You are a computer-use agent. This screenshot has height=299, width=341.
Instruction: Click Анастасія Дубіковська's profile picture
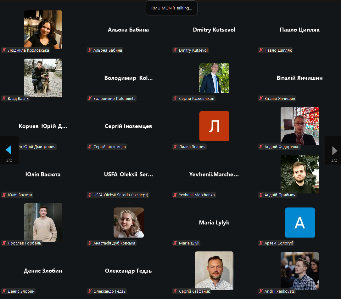pos(129,222)
